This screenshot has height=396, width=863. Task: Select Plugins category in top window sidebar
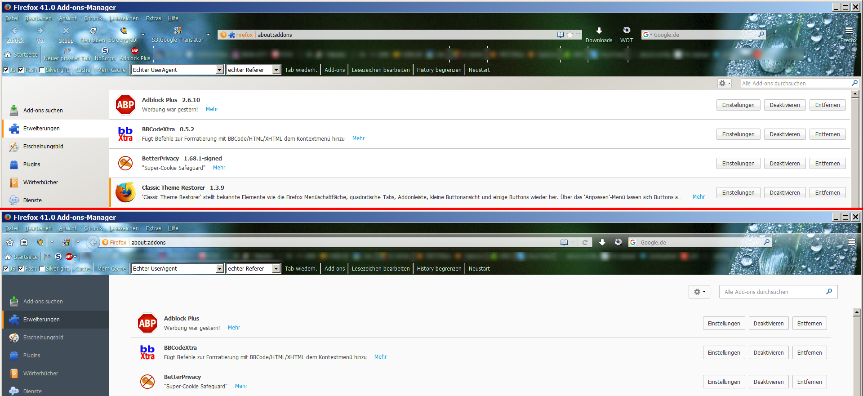56,165
